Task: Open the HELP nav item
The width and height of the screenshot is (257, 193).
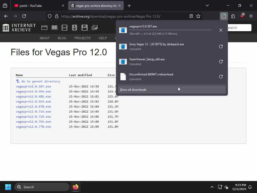Action: coord(103,38)
